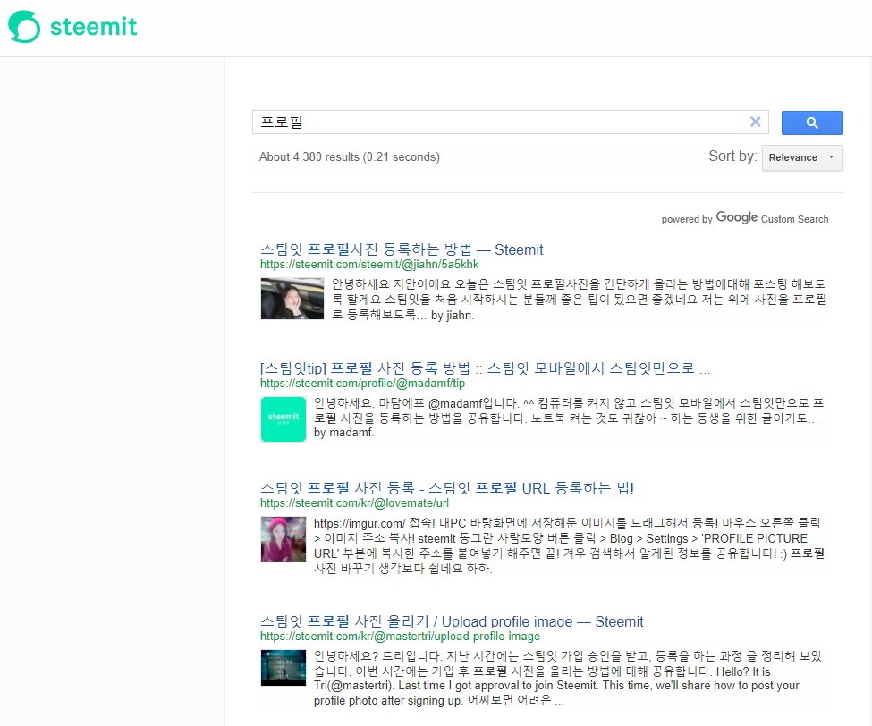Open the @jiahn/5a5khk URL link
This screenshot has height=726, width=872.
coord(369,265)
